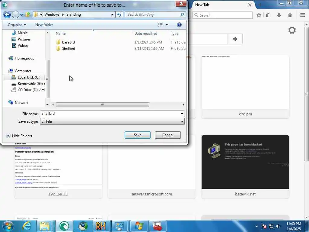This screenshot has width=309, height=232.
Task: Expand File name history dropdown
Action: 182,114
